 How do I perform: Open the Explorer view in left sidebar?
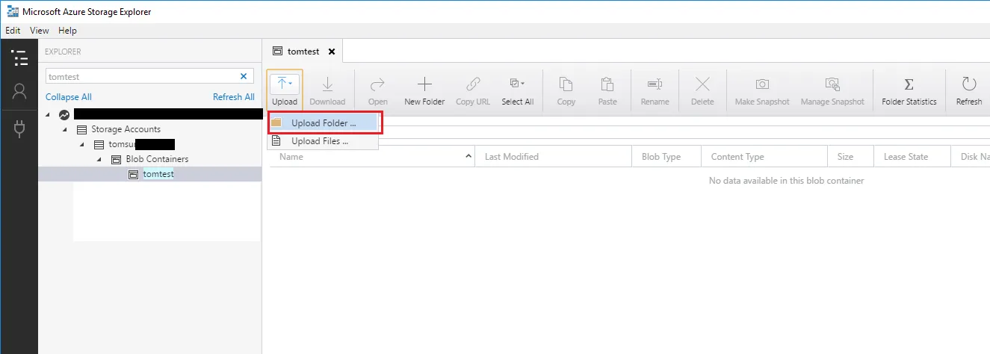[x=19, y=58]
